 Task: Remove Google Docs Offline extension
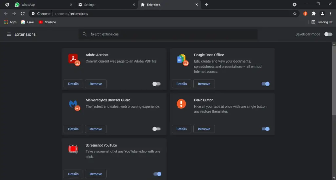click(204, 84)
